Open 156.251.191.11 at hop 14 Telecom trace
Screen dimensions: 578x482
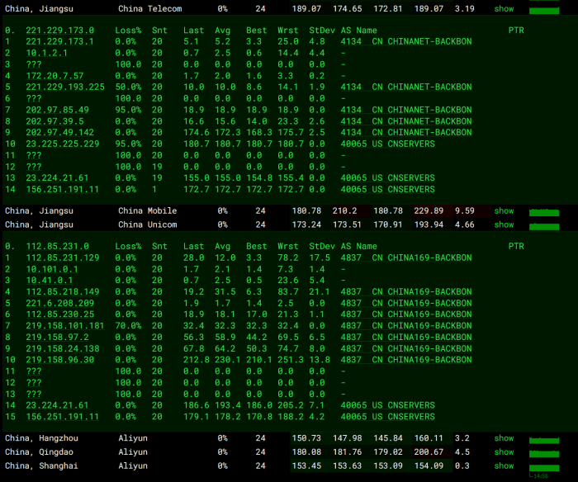(62, 189)
